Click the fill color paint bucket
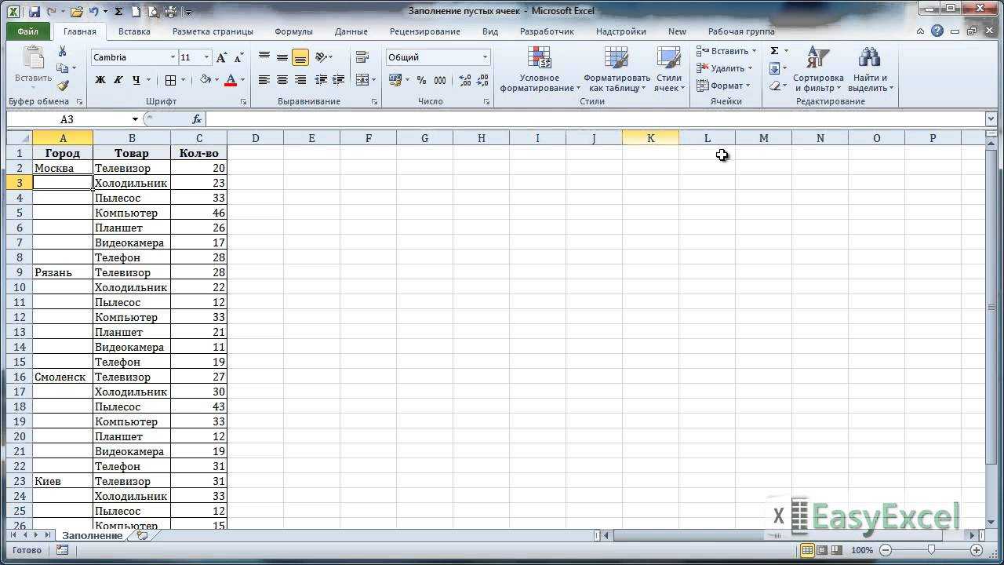Image resolution: width=1004 pixels, height=565 pixels. 206,80
